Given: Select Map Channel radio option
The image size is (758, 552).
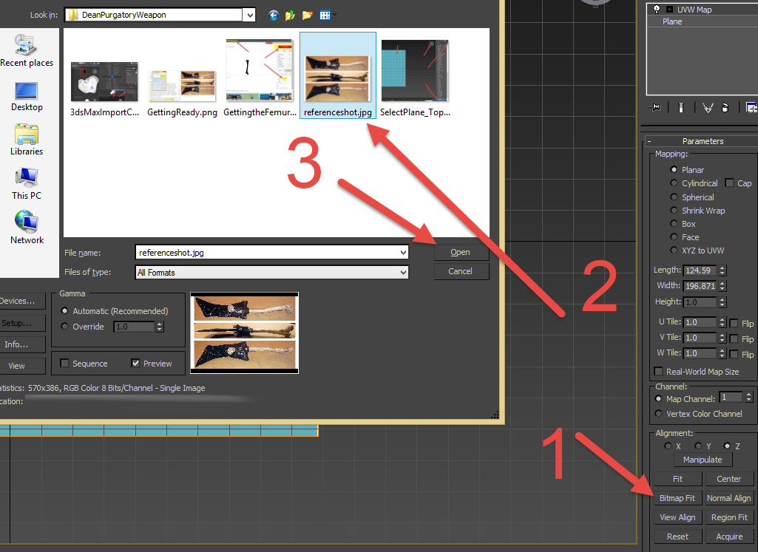Looking at the screenshot, I should click(658, 399).
